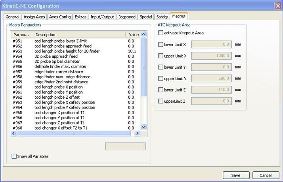This screenshot has height=182, width=283.
Task: Select row #960 tool length probe X position
Action: click(75, 87)
